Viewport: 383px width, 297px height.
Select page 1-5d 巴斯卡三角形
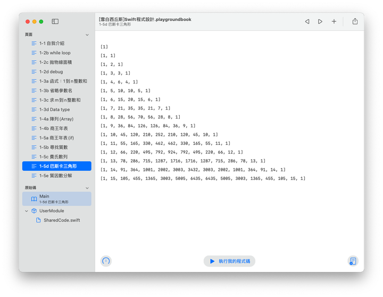pos(57,166)
